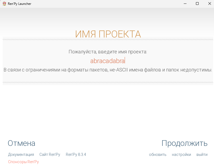
Task: Open the Документация link
Action: (x=21, y=155)
